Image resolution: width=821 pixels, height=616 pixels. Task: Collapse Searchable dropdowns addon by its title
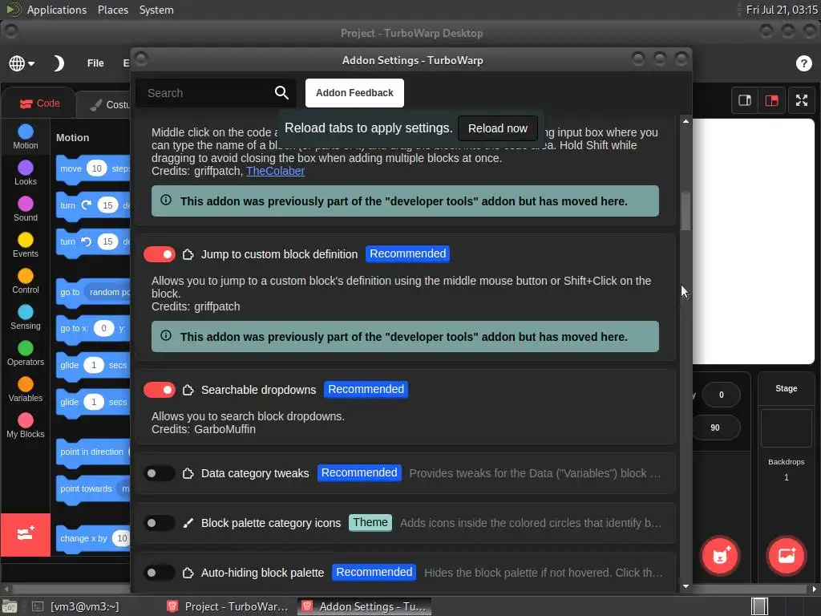click(x=259, y=391)
